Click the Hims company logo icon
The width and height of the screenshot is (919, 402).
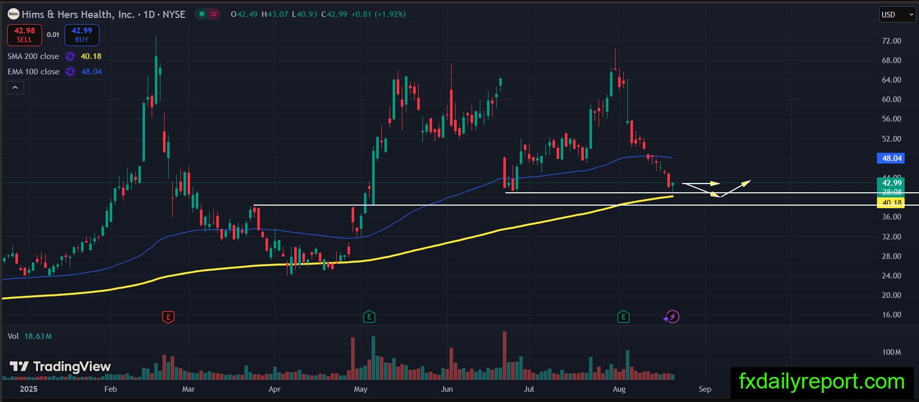13,14
